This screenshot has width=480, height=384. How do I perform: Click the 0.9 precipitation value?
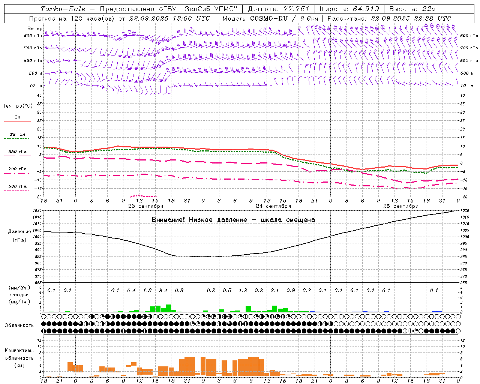tap(291, 290)
